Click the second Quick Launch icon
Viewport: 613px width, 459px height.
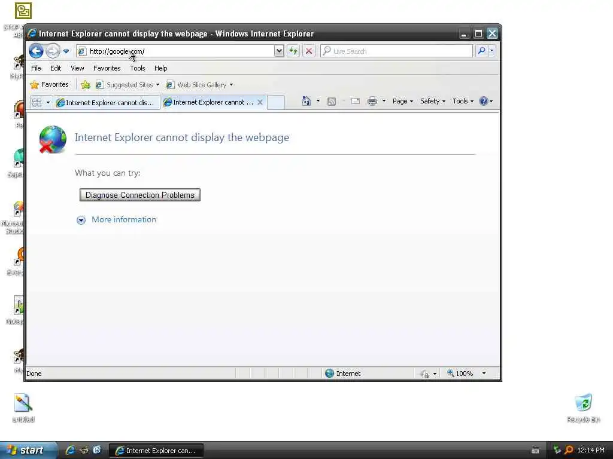84,450
